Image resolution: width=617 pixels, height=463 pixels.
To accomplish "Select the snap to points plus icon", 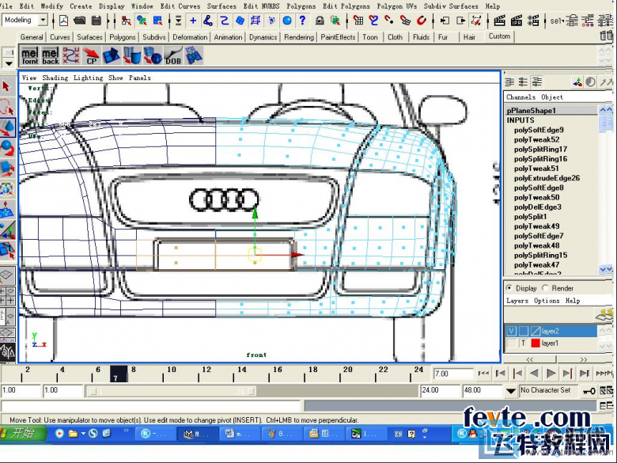I will coord(193,21).
